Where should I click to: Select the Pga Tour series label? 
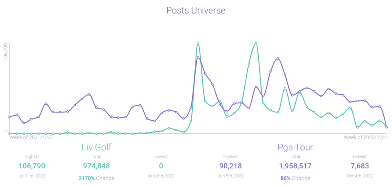click(295, 147)
